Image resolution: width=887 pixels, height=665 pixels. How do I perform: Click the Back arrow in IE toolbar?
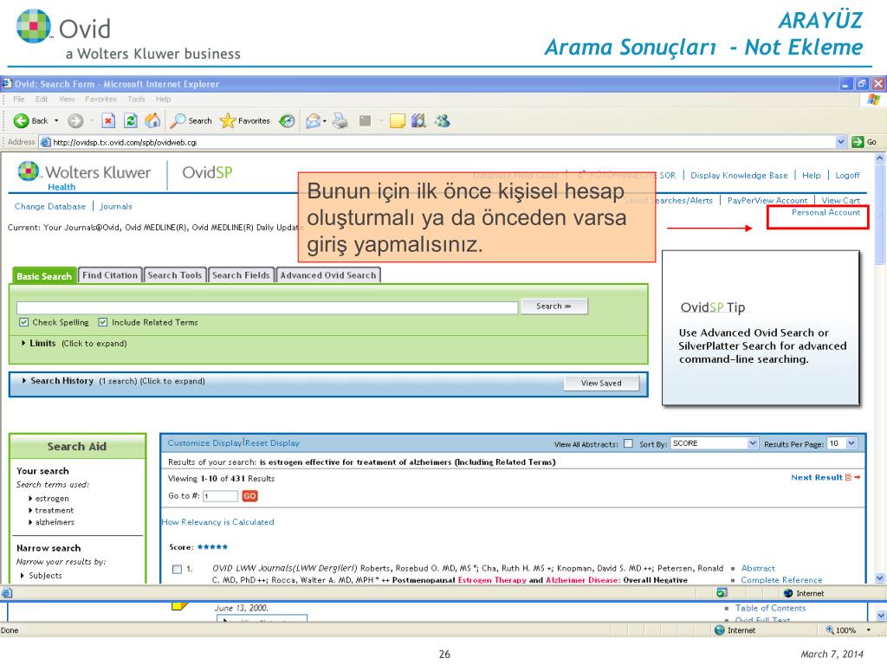22,120
